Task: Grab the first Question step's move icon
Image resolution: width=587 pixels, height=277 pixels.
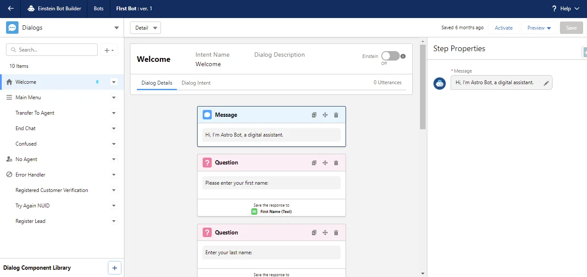Action: pyautogui.click(x=325, y=162)
